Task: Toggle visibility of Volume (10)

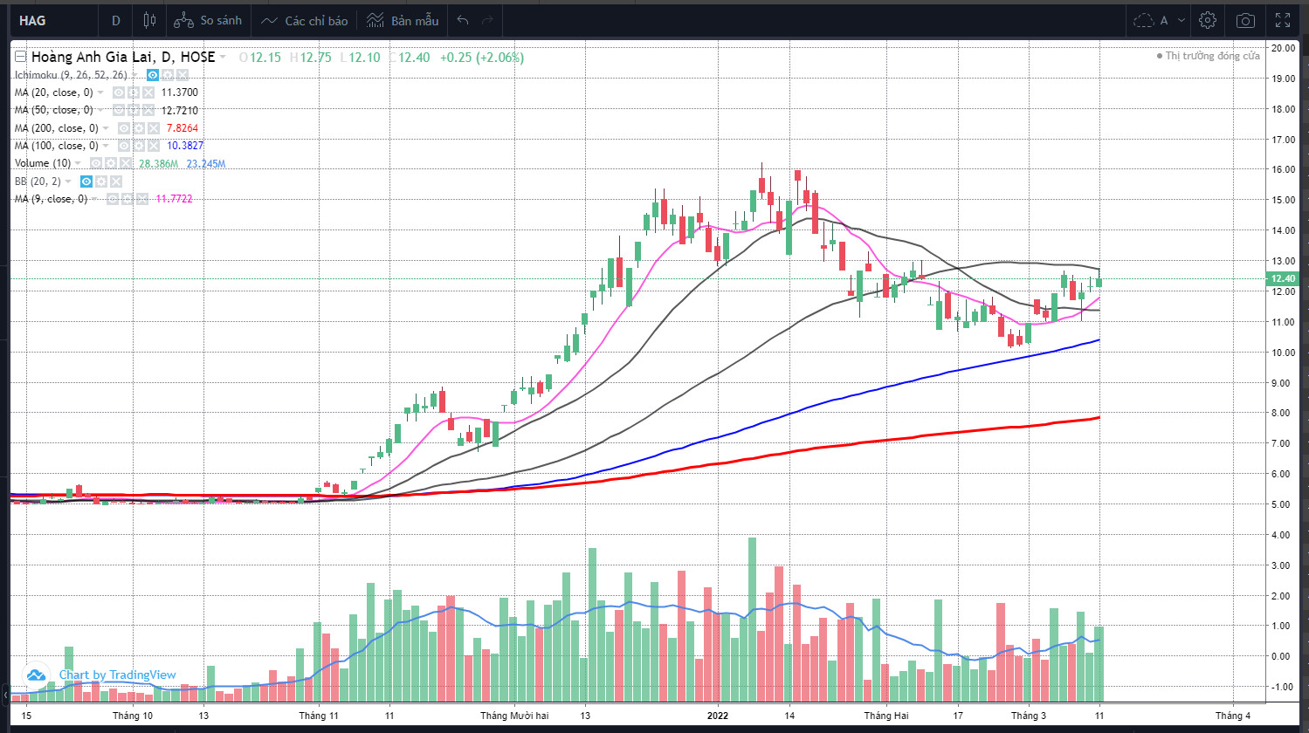Action: 96,163
